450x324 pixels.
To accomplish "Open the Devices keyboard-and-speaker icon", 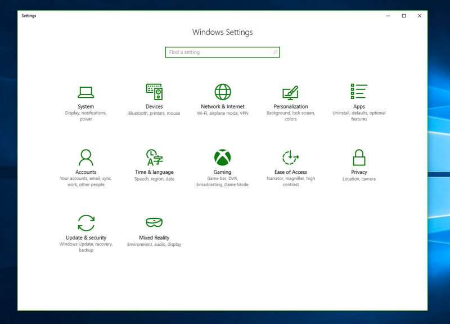I will tap(154, 92).
